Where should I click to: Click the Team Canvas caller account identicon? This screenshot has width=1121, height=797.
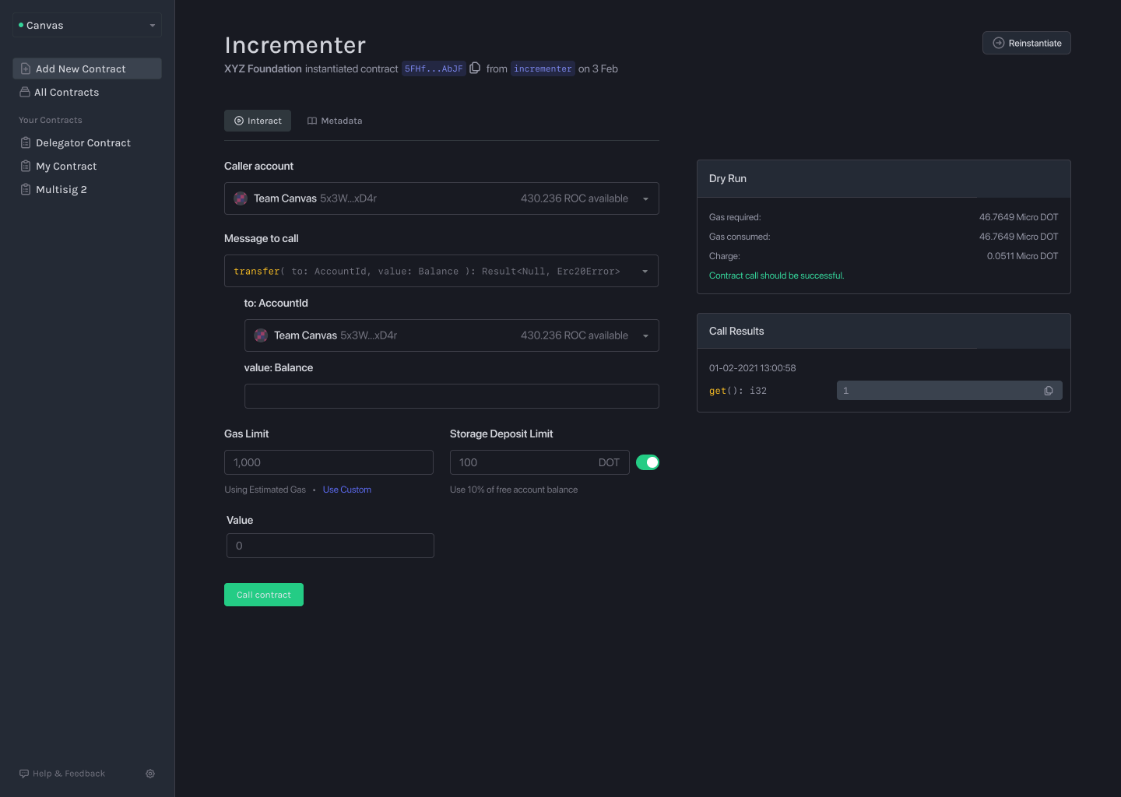240,198
